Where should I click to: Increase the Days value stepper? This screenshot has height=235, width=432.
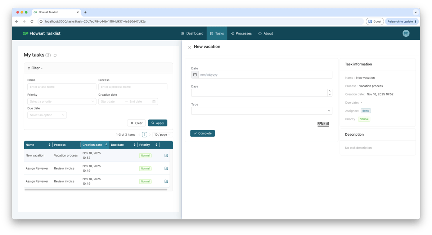pyautogui.click(x=329, y=91)
